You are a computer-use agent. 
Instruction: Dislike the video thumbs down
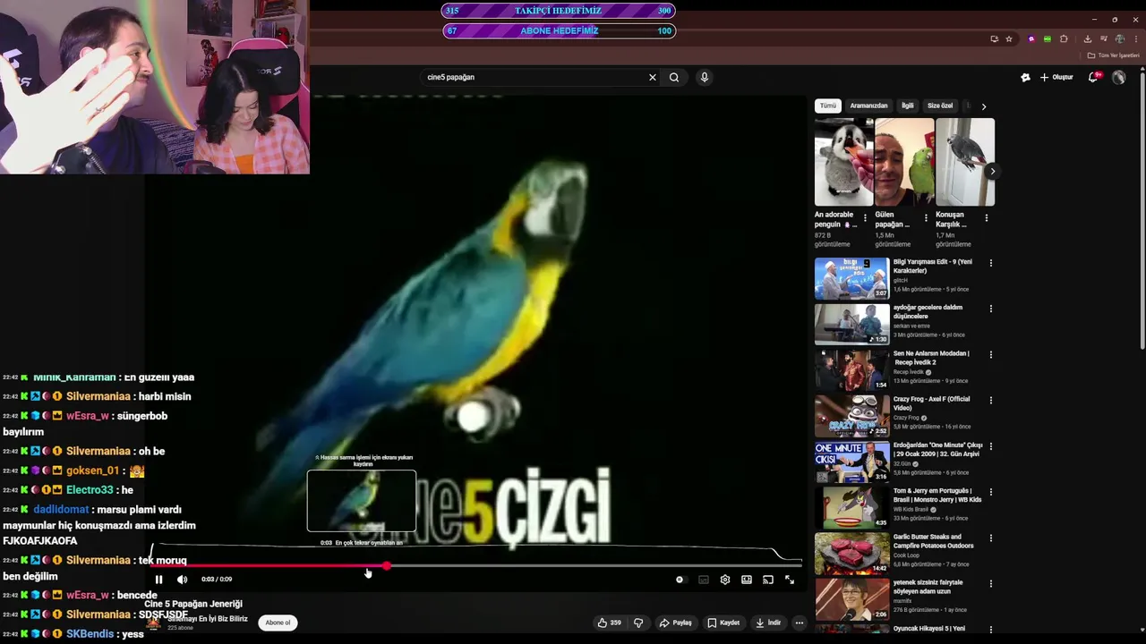[x=638, y=623]
